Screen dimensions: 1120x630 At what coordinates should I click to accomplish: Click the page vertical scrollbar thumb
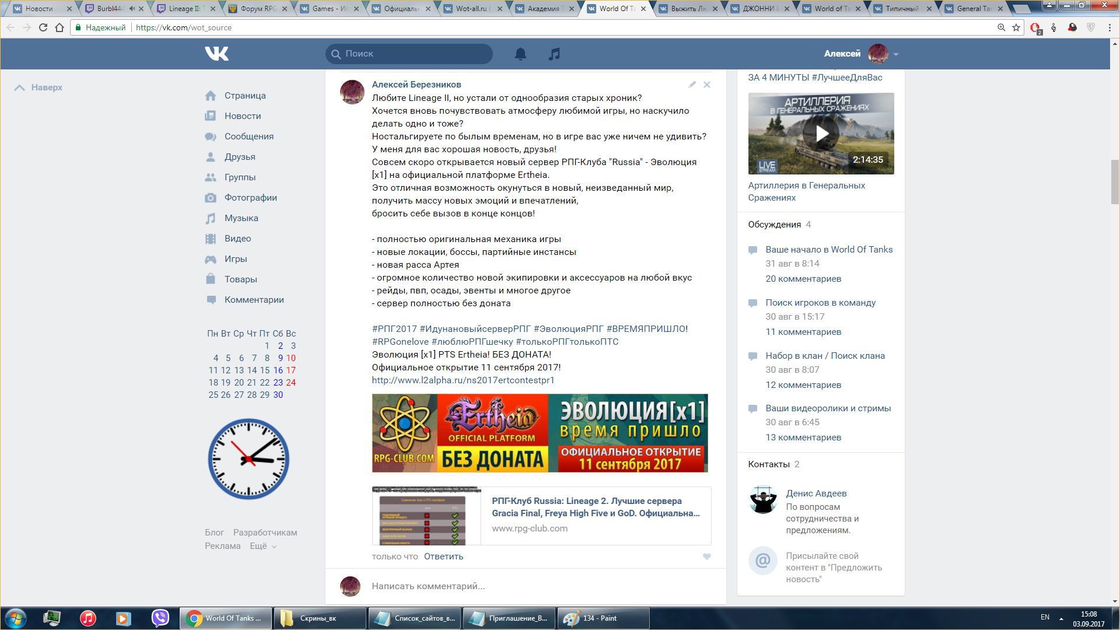coord(1115,181)
